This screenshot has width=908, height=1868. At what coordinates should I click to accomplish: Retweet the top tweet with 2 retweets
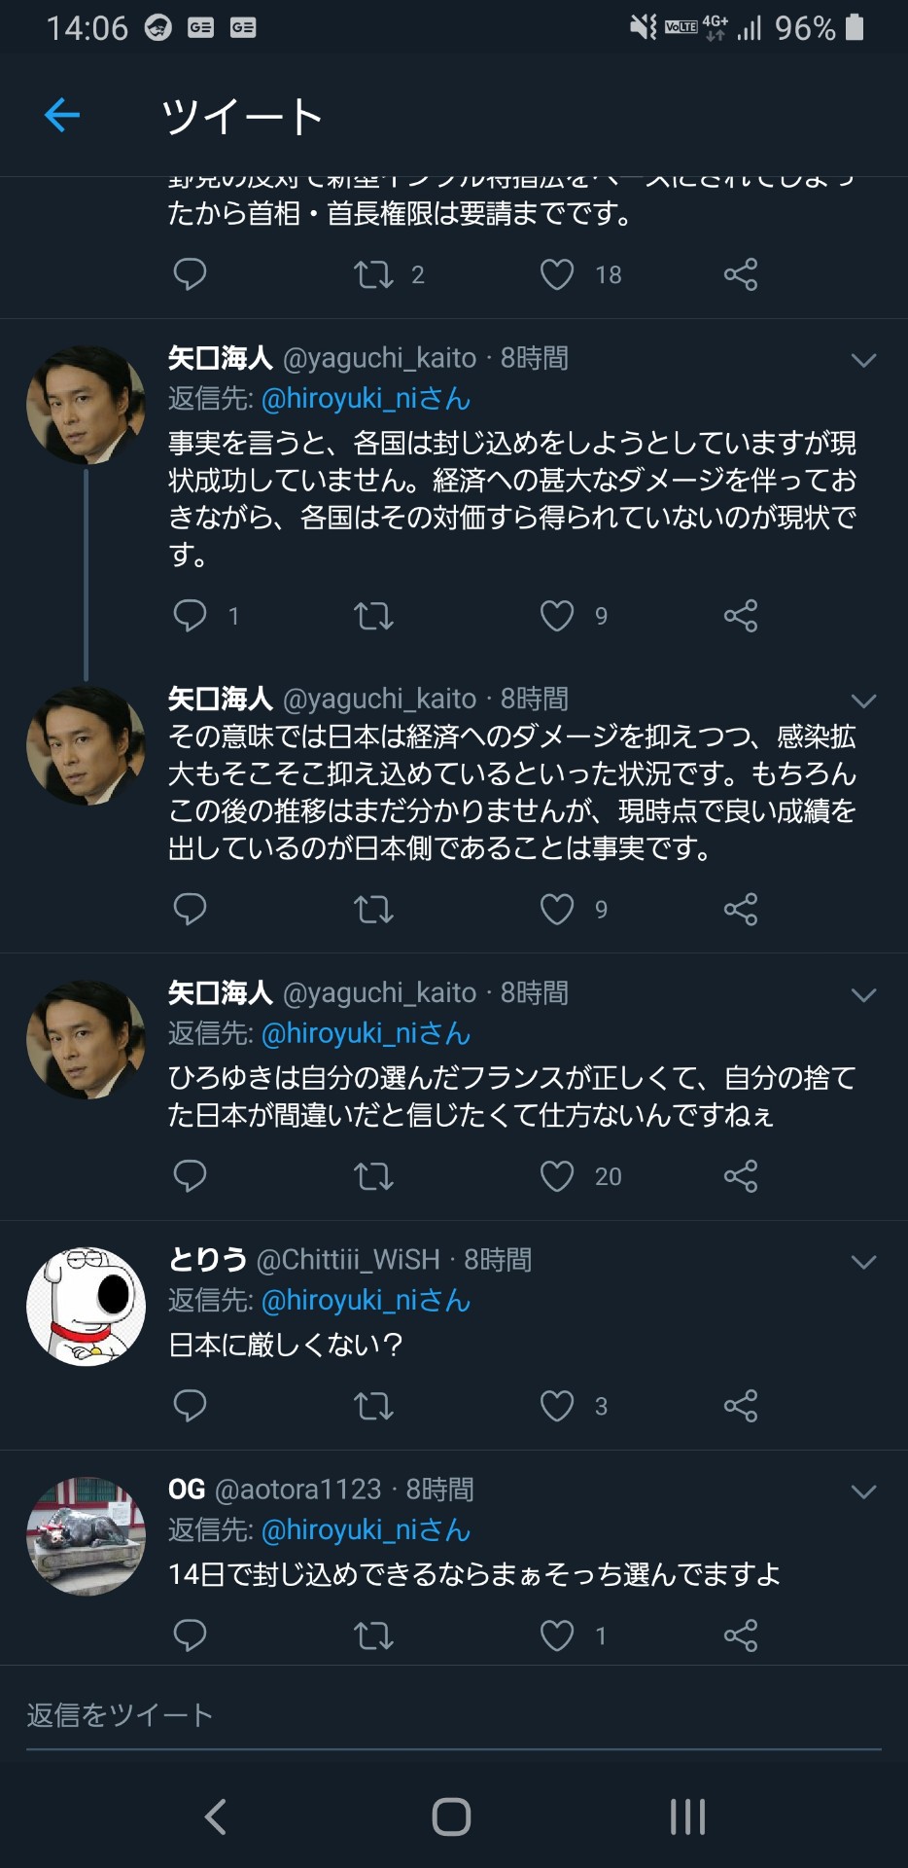pyautogui.click(x=373, y=274)
